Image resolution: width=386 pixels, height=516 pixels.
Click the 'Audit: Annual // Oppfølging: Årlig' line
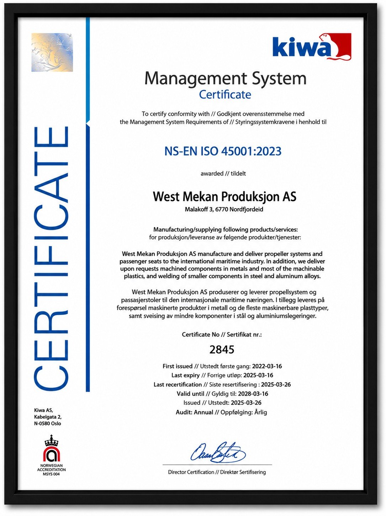[x=221, y=412]
